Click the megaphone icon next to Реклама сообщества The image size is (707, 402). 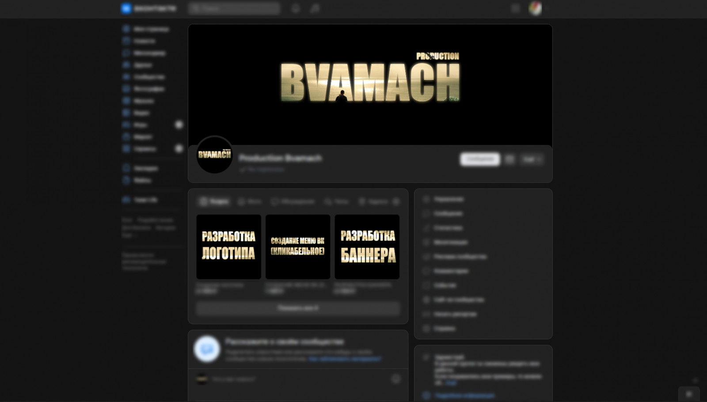[x=426, y=257]
